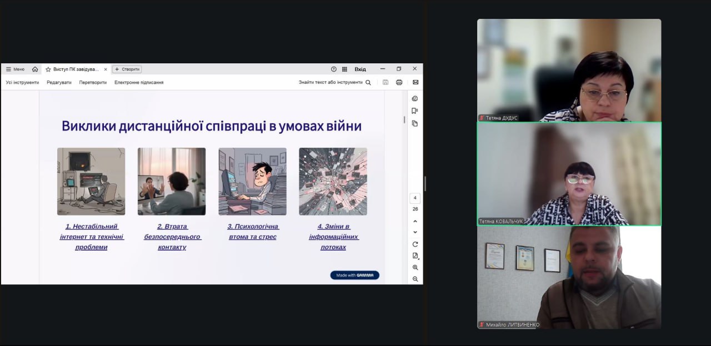The width and height of the screenshot is (711, 346).
Task: Open page display options dropdown icon
Action: coord(415,256)
